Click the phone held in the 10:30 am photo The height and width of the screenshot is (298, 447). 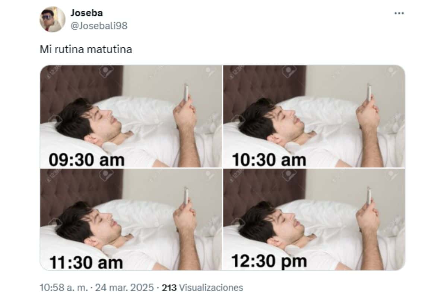pos(369,93)
